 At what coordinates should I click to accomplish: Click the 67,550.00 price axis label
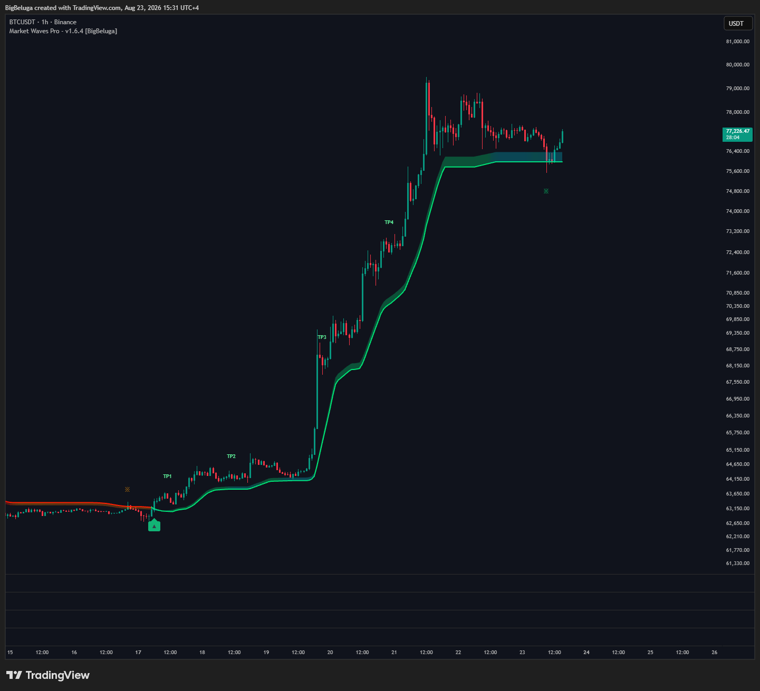pyautogui.click(x=738, y=382)
